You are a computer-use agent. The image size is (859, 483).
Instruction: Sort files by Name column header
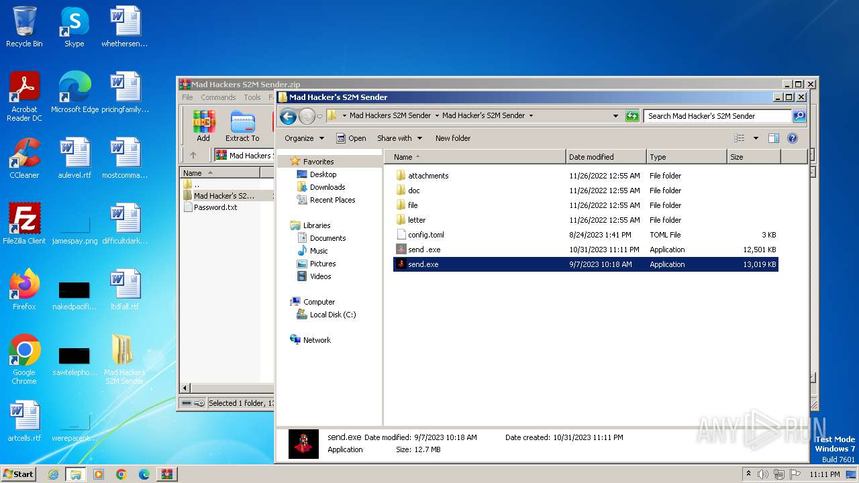(x=475, y=157)
